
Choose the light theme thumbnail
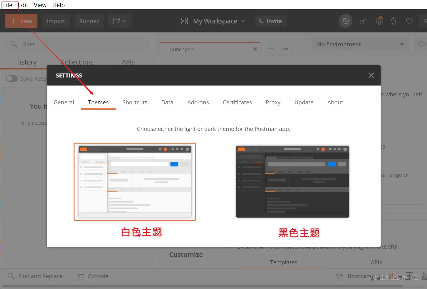click(x=135, y=182)
